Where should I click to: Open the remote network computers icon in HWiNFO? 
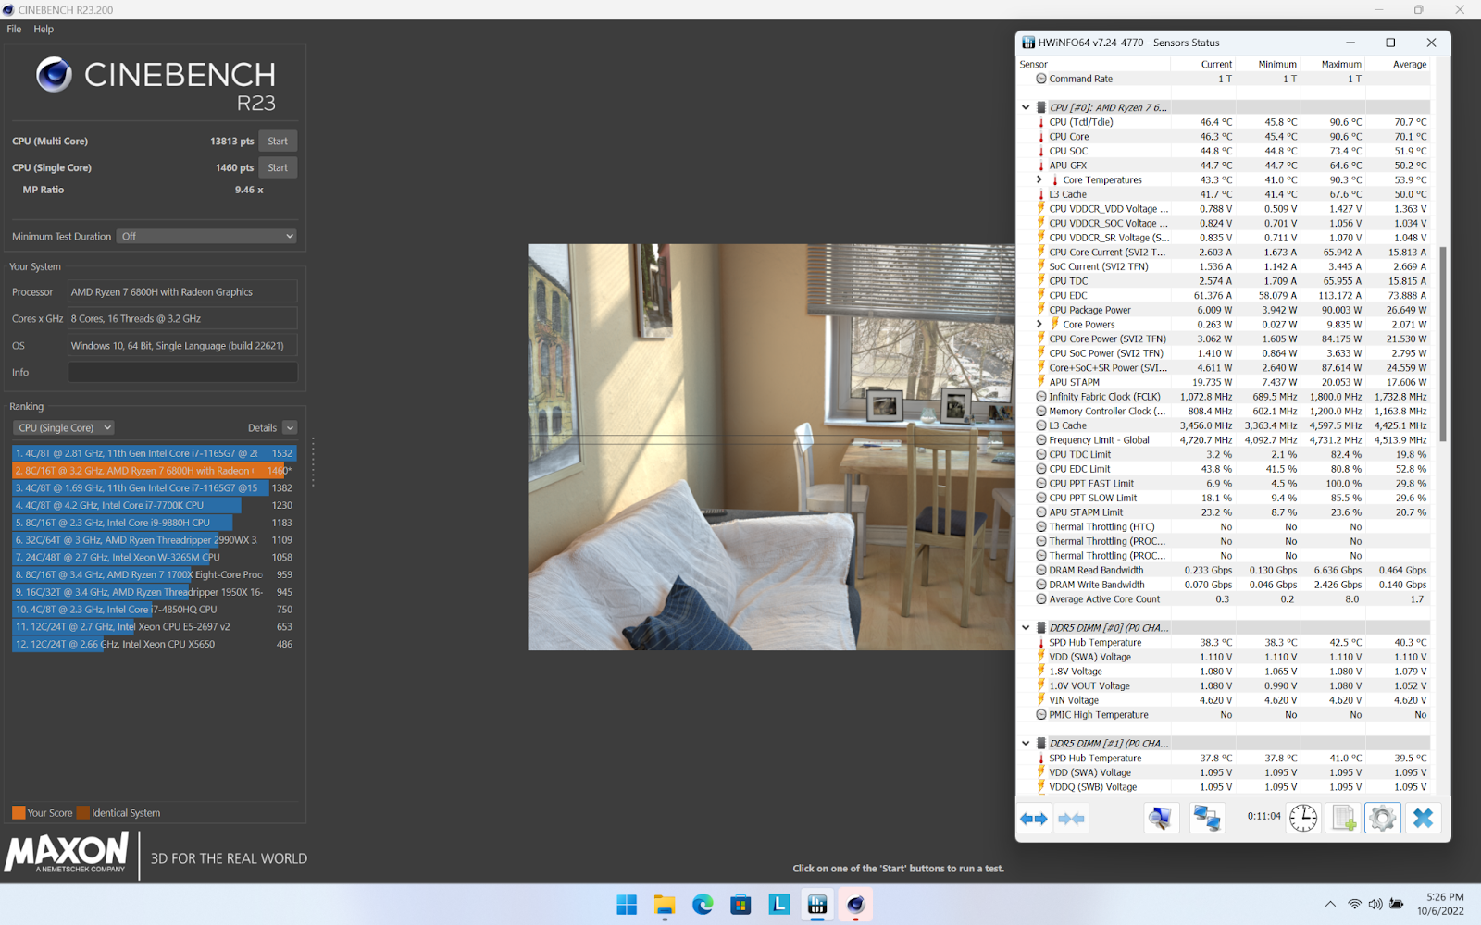click(x=1207, y=819)
